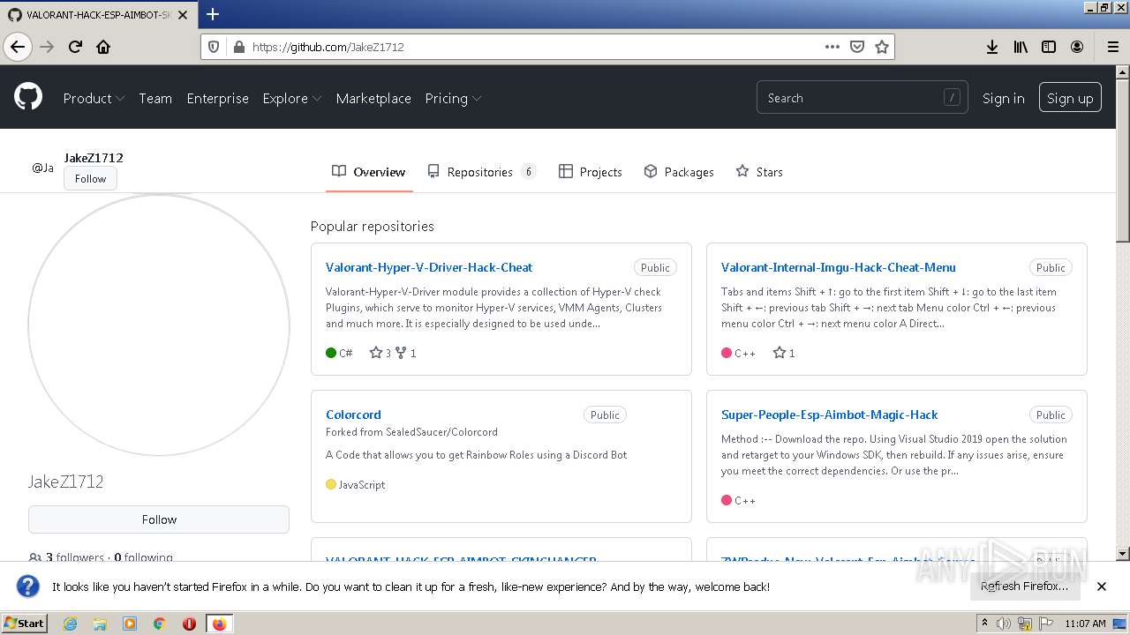Click fork count on Valorant-Hyper-V-Driver-Hack-Cheat
Screen dimensions: 1130x635
point(406,353)
